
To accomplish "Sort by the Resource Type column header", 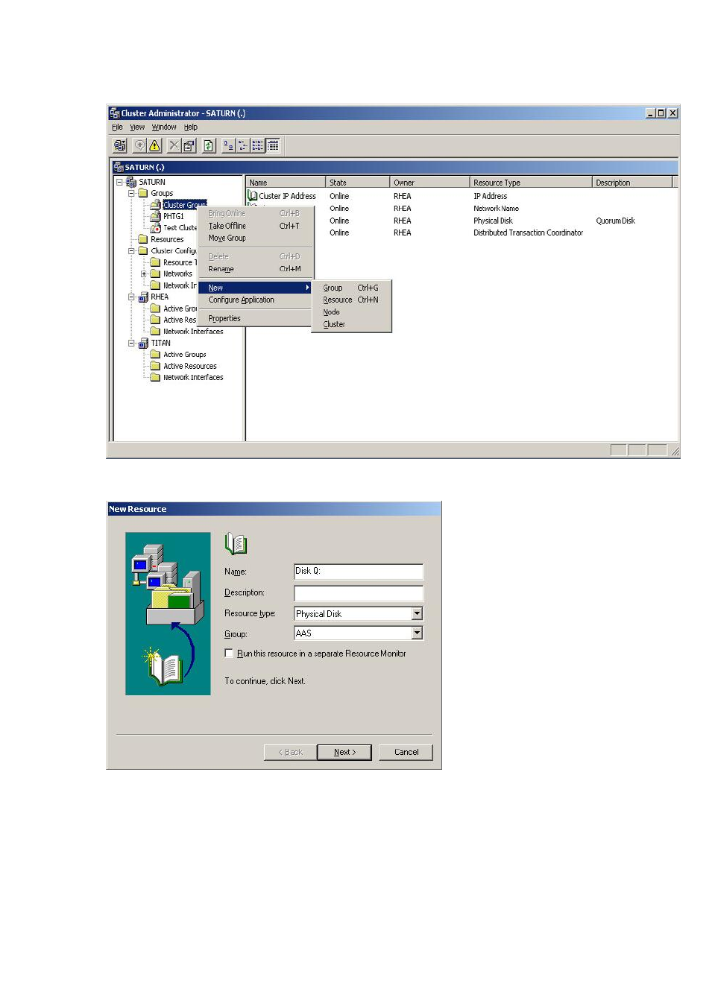I will (531, 183).
